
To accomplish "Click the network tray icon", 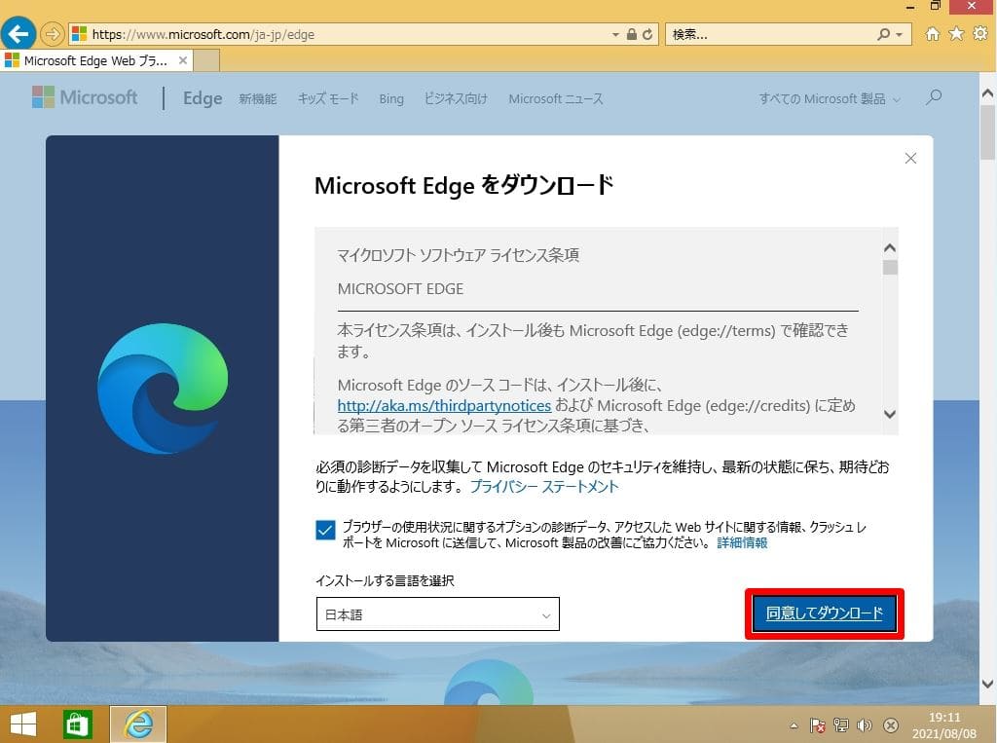I will pyautogui.click(x=841, y=725).
